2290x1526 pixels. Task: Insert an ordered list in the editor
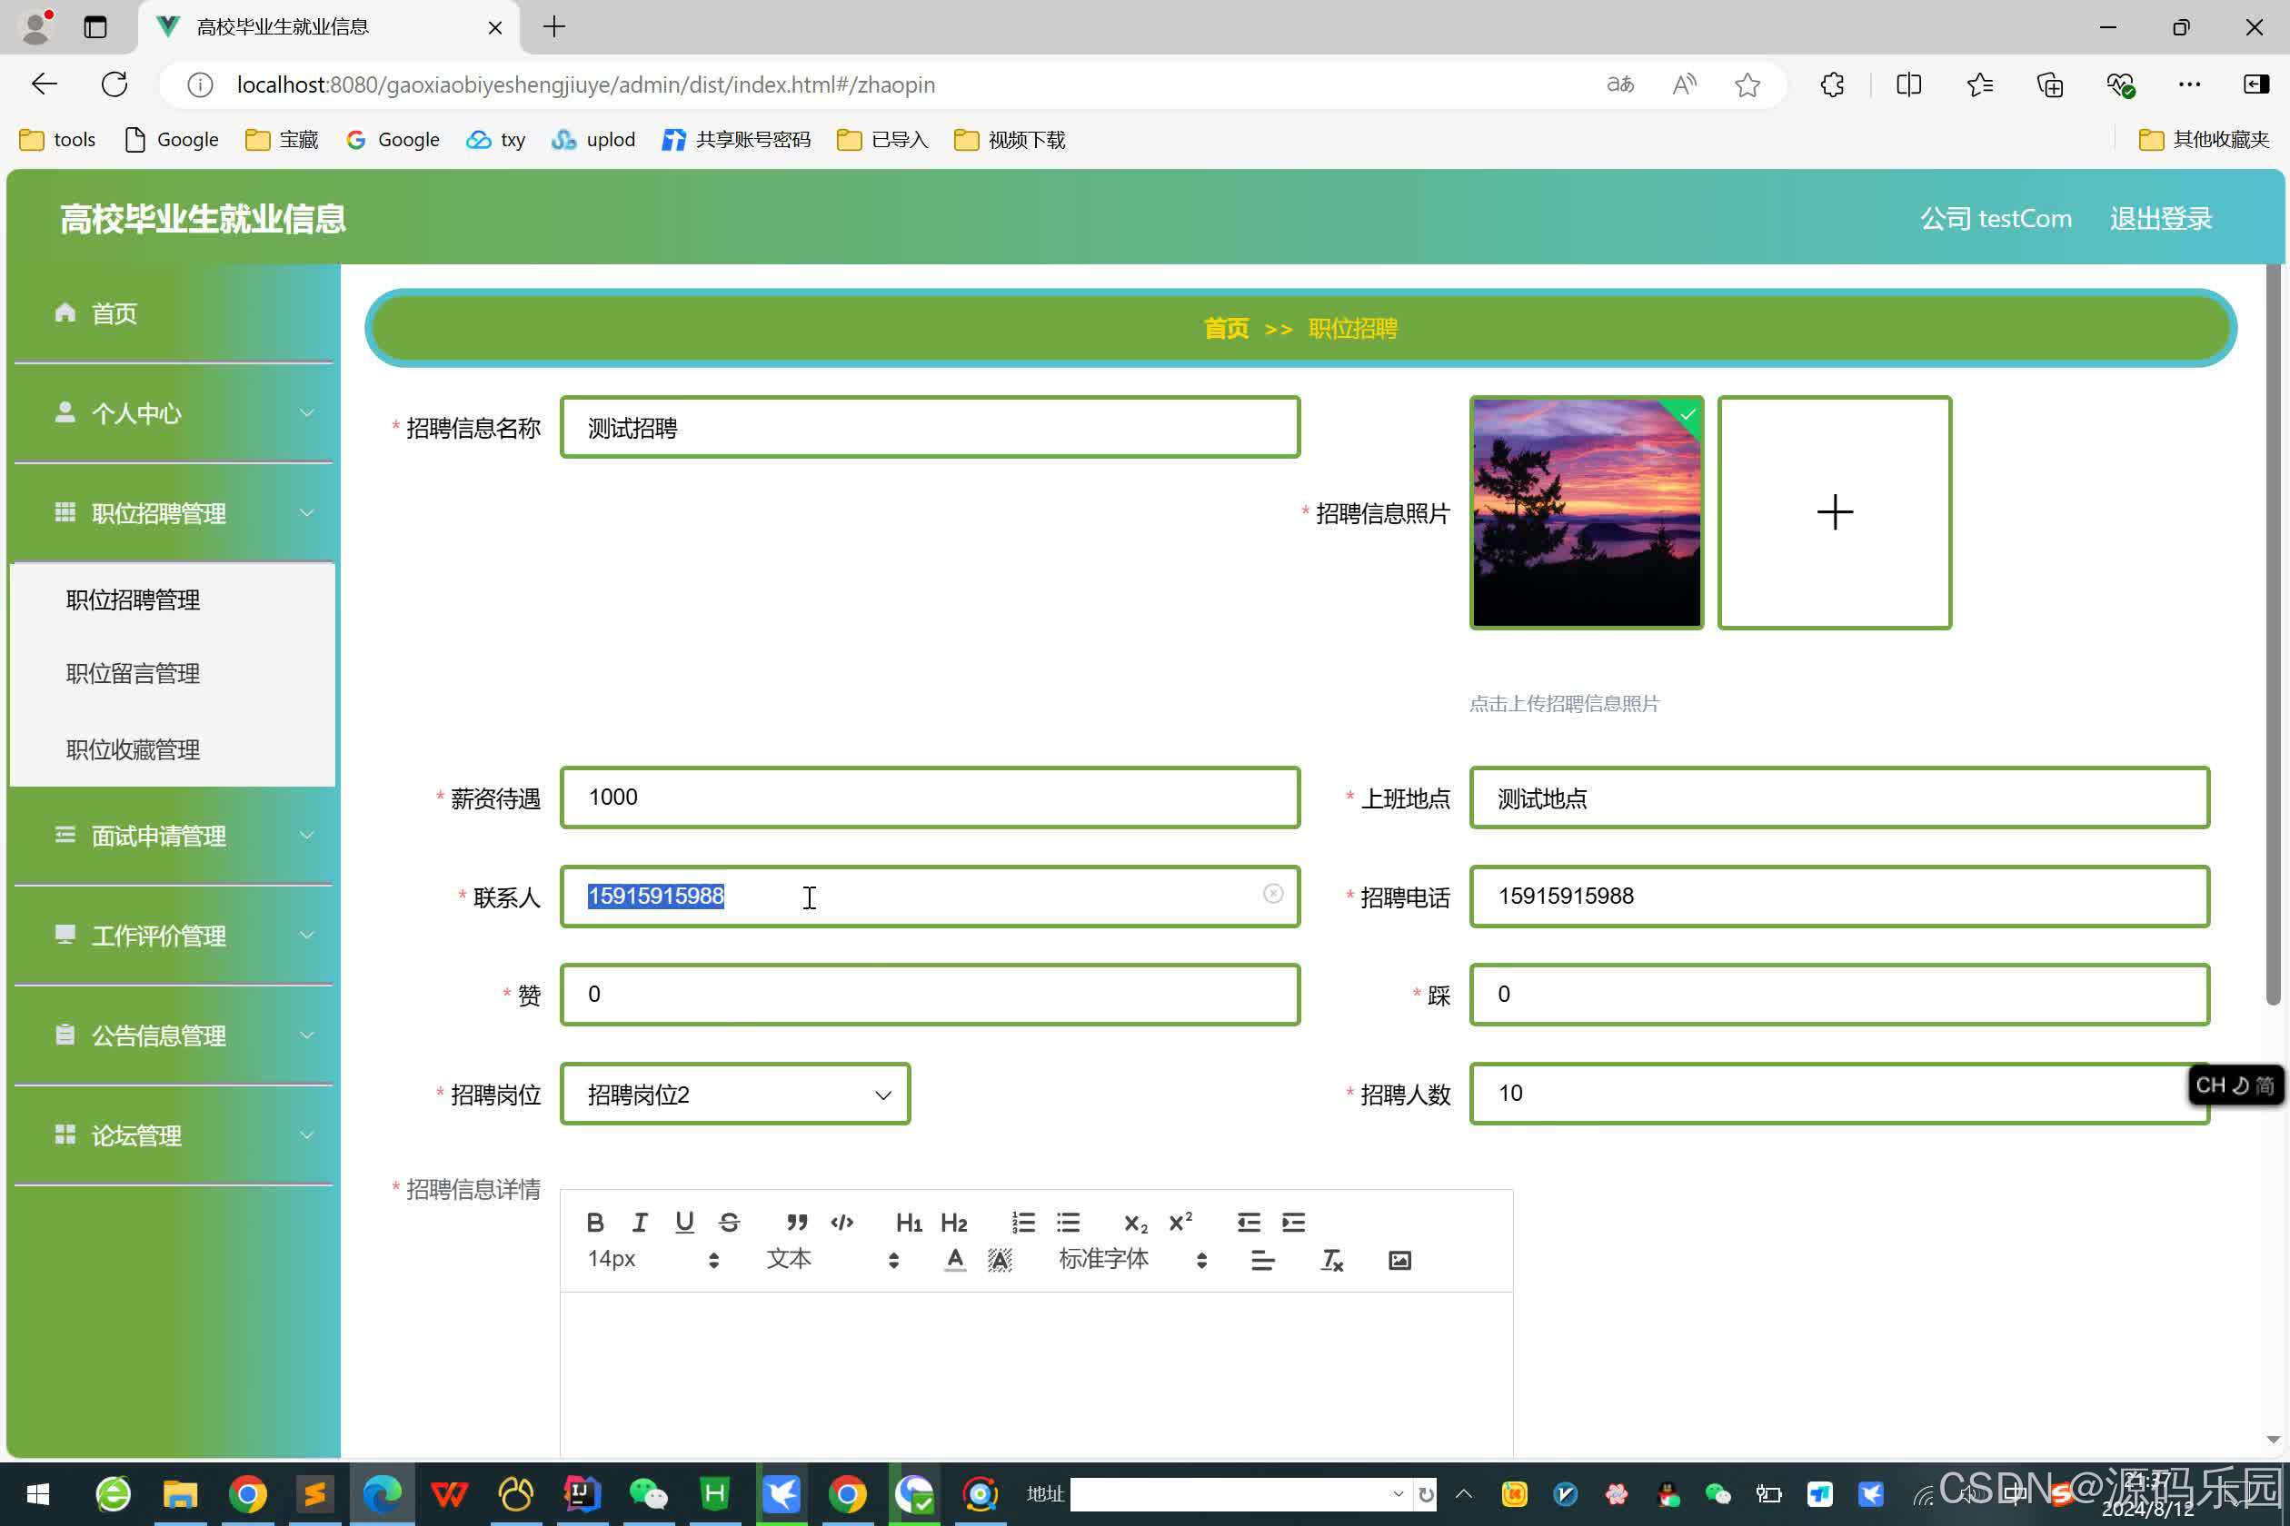[1023, 1223]
